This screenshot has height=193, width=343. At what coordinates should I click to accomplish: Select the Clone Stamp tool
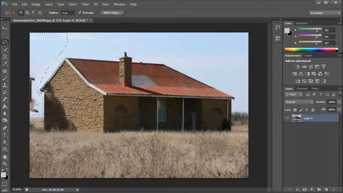pos(5,85)
